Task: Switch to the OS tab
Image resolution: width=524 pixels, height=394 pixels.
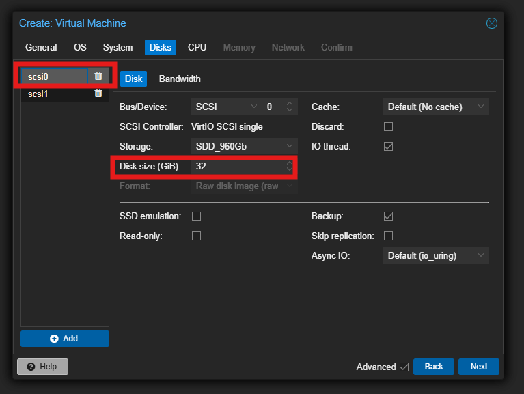Action: [80, 47]
